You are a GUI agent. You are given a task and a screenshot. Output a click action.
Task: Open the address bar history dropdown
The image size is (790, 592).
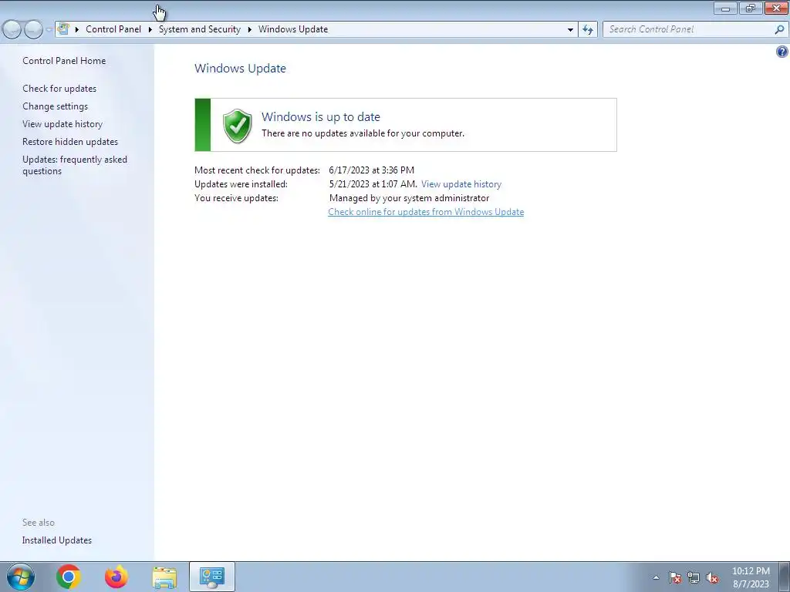[570, 30]
